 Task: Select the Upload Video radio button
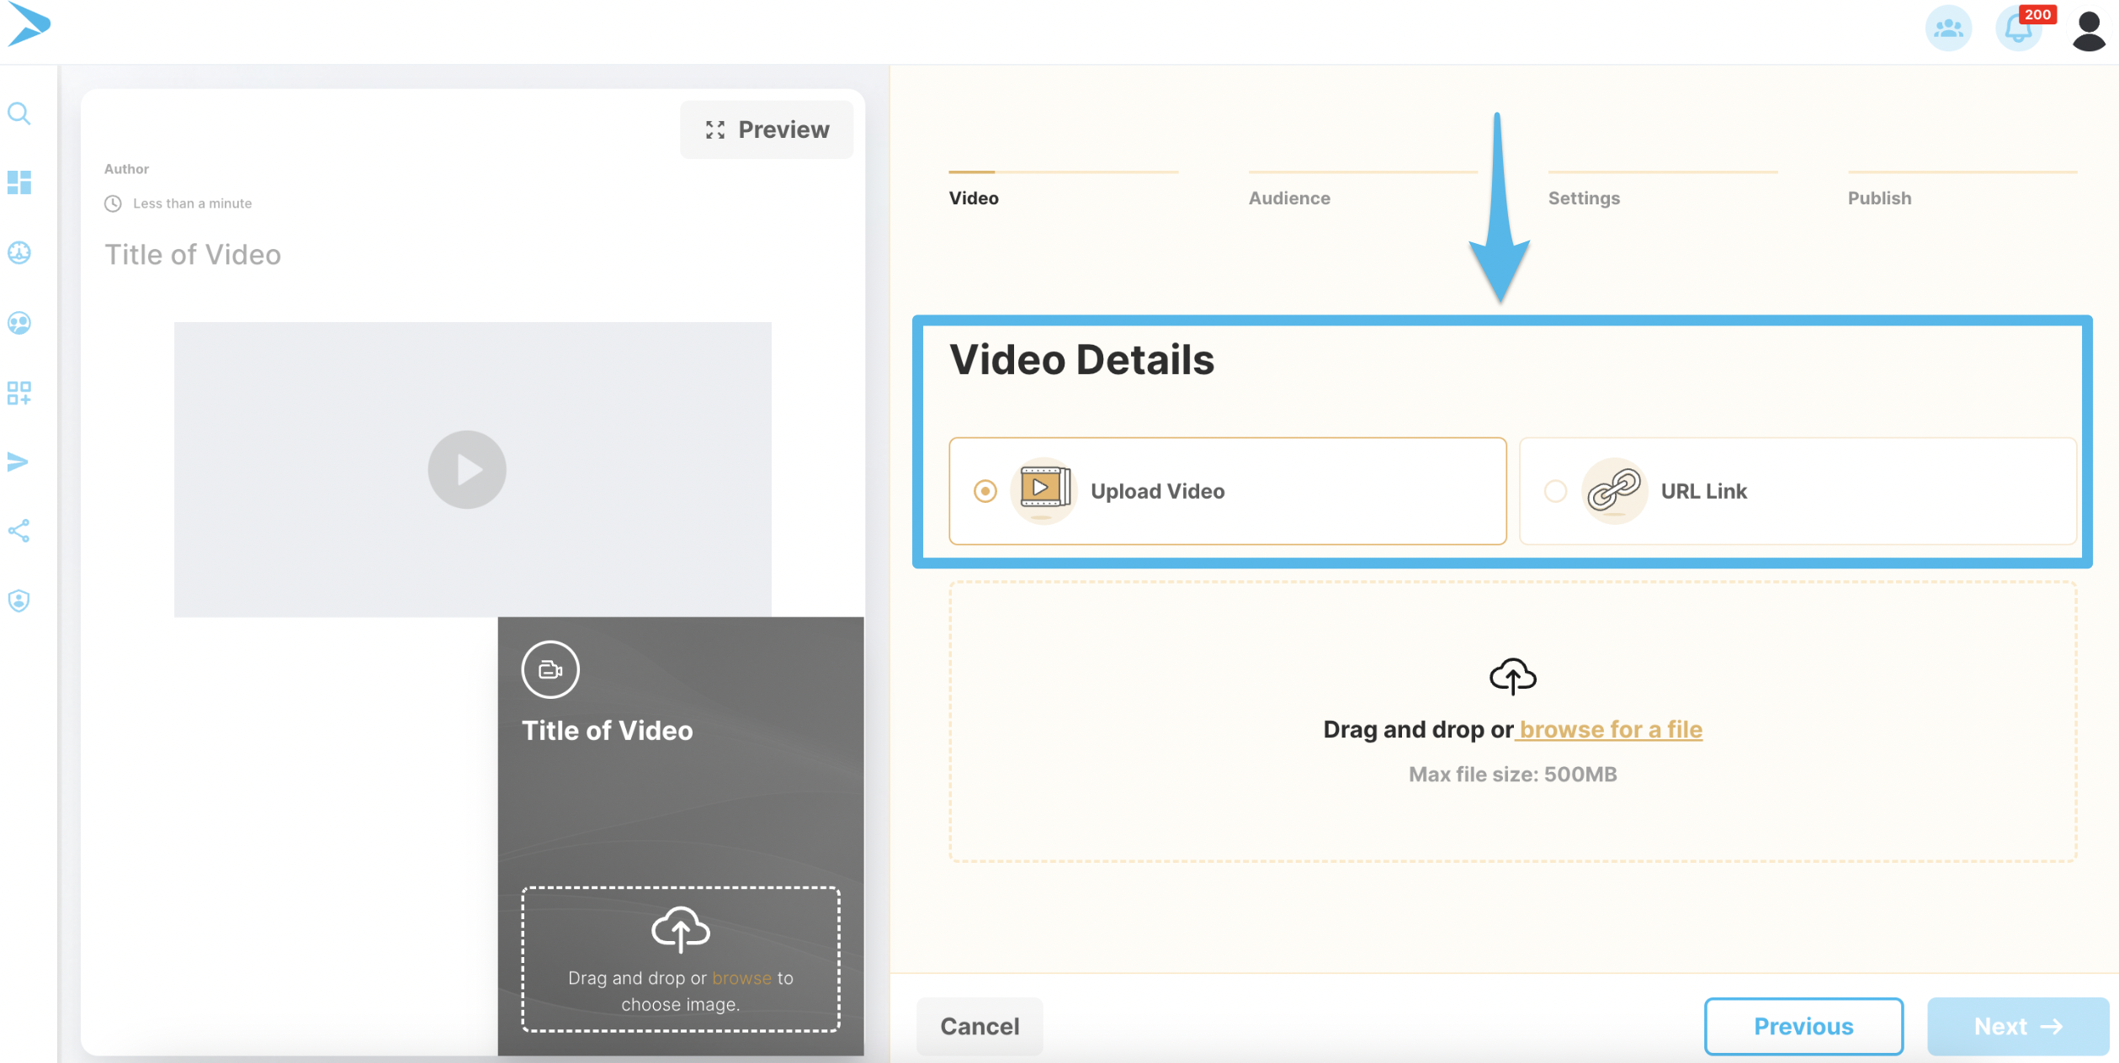click(985, 490)
